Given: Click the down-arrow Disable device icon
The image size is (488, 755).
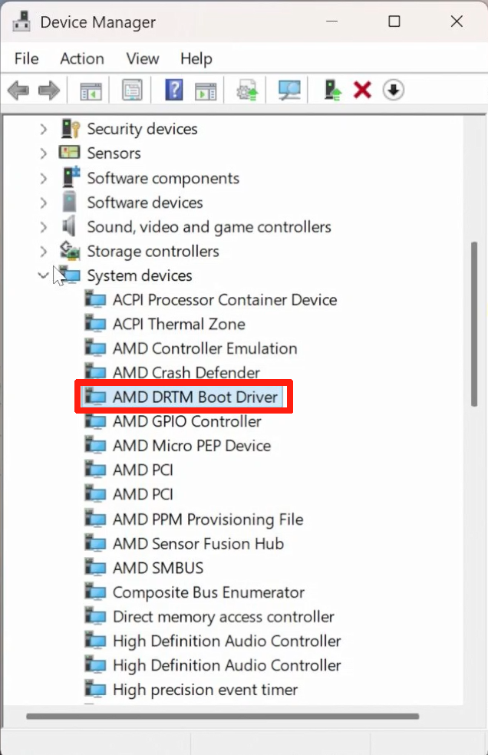Looking at the screenshot, I should (394, 91).
